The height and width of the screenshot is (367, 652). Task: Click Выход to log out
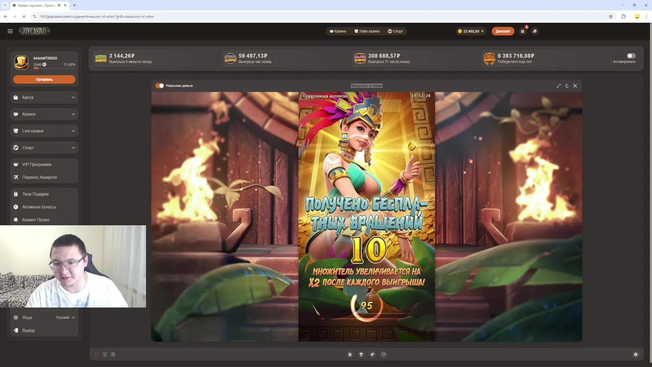coord(44,330)
